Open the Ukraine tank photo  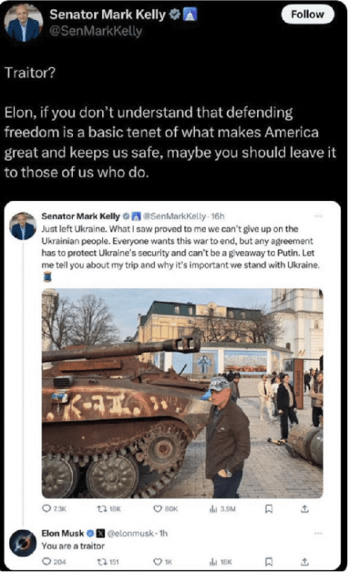click(x=182, y=393)
